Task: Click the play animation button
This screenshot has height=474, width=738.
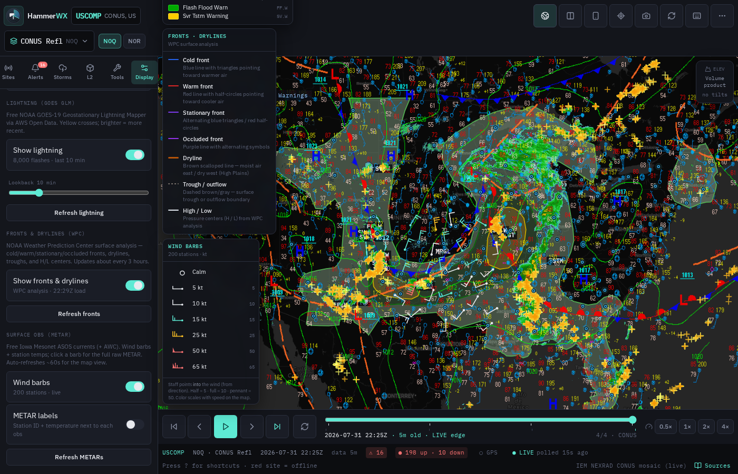Action: click(226, 427)
